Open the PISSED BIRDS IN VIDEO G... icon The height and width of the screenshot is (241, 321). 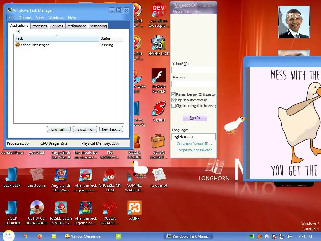tap(61, 213)
